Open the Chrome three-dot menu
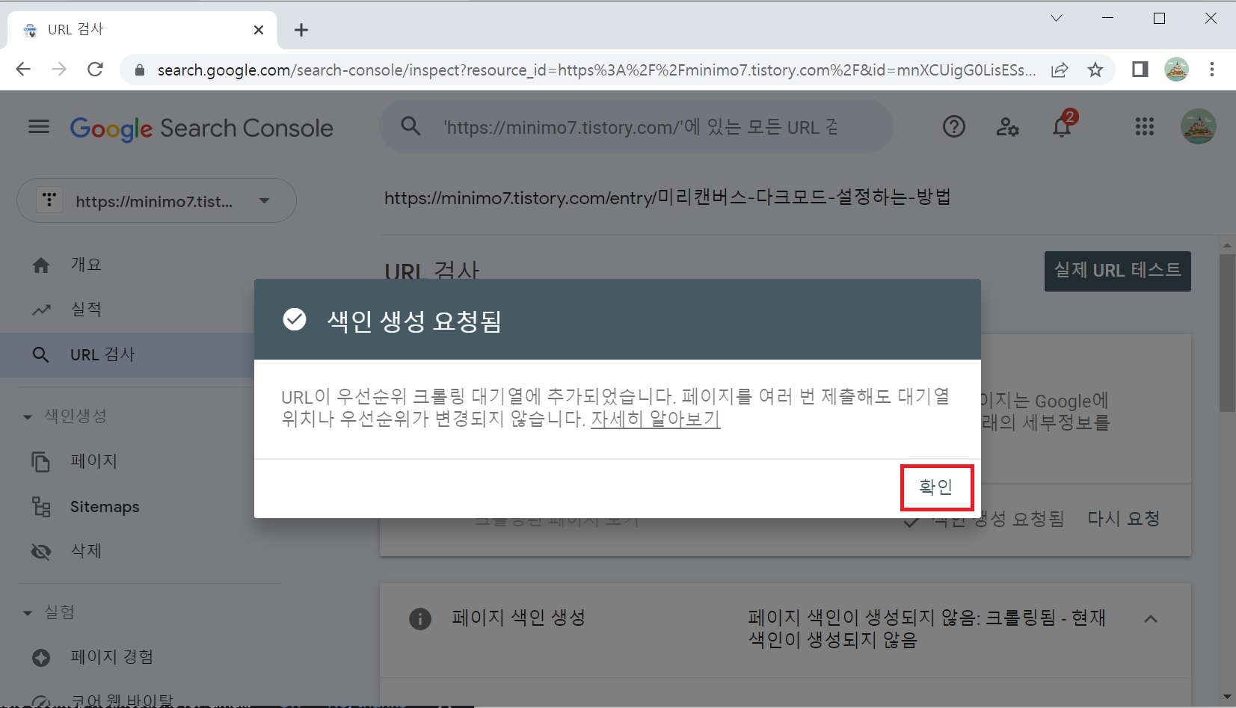The image size is (1236, 708). 1212,70
